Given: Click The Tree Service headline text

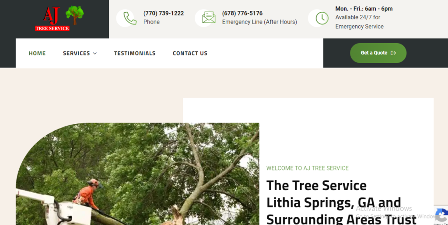Looking at the screenshot, I should click(x=316, y=186).
